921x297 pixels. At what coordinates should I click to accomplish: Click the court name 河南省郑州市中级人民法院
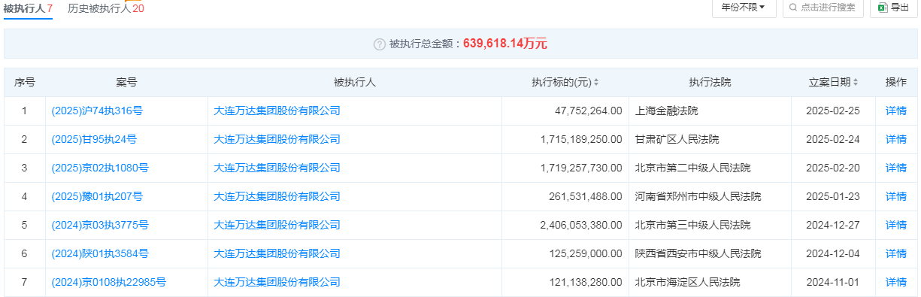coord(698,196)
